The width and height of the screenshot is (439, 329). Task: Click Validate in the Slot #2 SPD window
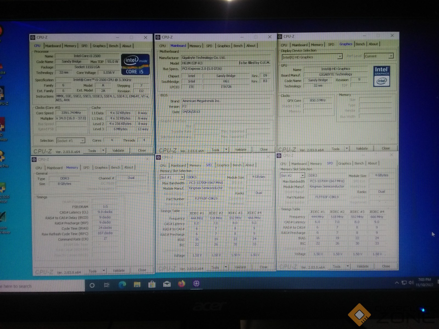pyautogui.click(x=363, y=266)
